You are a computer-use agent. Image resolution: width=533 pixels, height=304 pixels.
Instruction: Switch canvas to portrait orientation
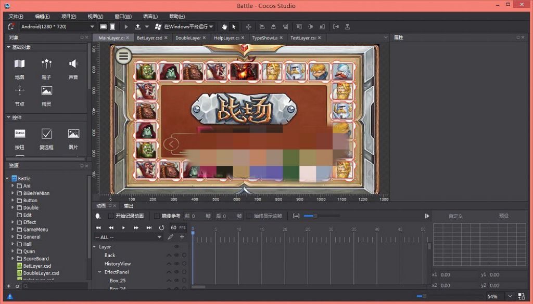112,27
